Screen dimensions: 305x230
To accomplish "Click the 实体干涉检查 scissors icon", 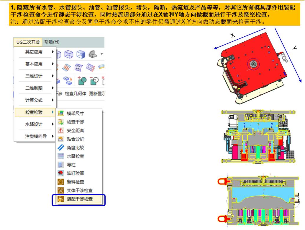I will click(61, 190).
